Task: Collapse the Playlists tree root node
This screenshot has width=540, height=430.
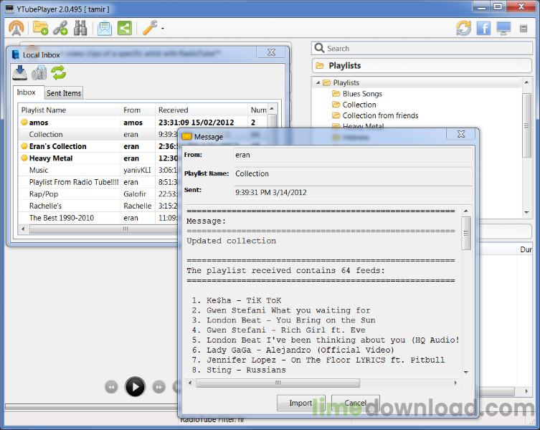Action: (x=318, y=82)
